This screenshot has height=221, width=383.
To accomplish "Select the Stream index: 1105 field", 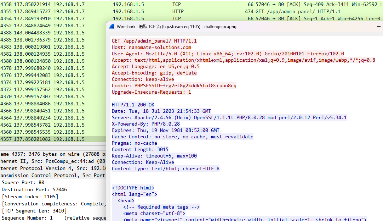I will coord(30,197).
